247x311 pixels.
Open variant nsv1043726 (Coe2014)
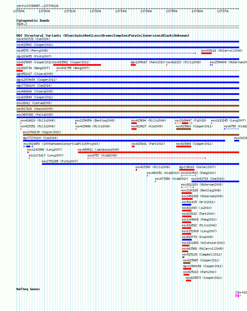click(33, 39)
